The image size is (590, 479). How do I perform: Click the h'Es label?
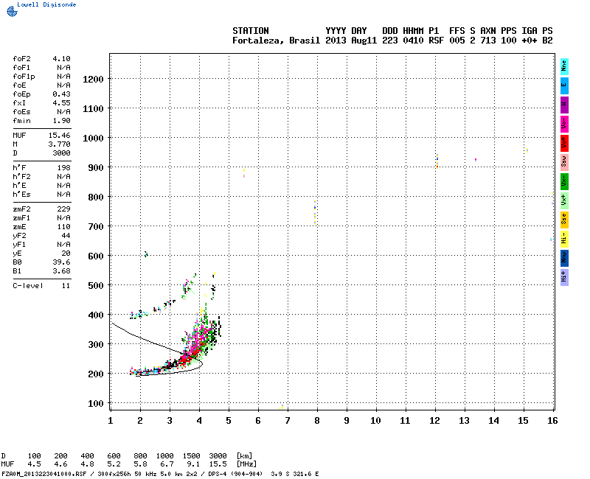click(22, 195)
